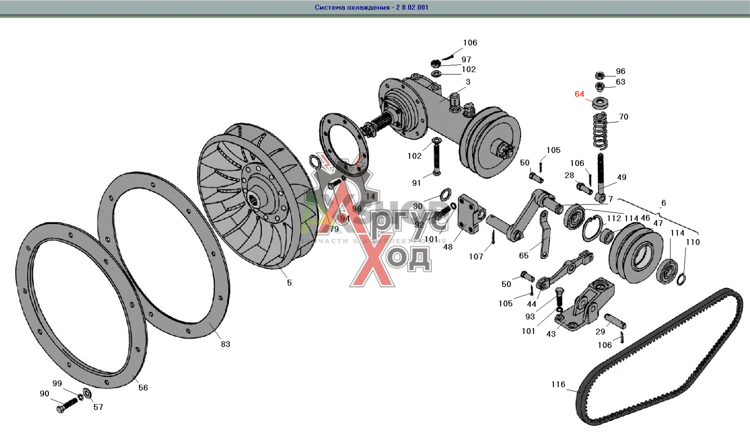Click part number label 116
Image resolution: width=750 pixels, height=438 pixels.
(x=558, y=384)
